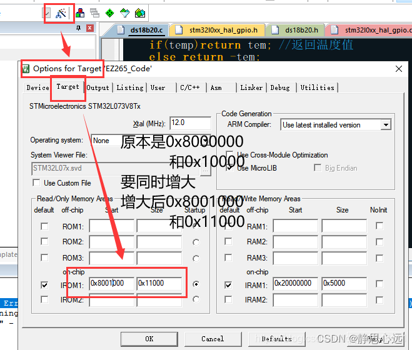Close the Options for Target dialog
Image resolution: width=412 pixels, height=350 pixels.
click(x=399, y=69)
